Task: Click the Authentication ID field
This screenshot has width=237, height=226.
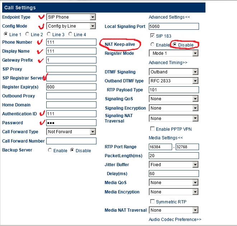Action: tap(71, 114)
